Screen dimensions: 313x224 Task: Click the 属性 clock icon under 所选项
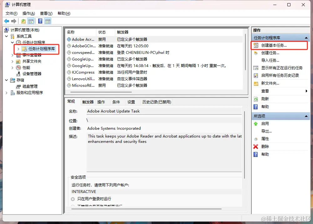pyautogui.click(x=256, y=139)
